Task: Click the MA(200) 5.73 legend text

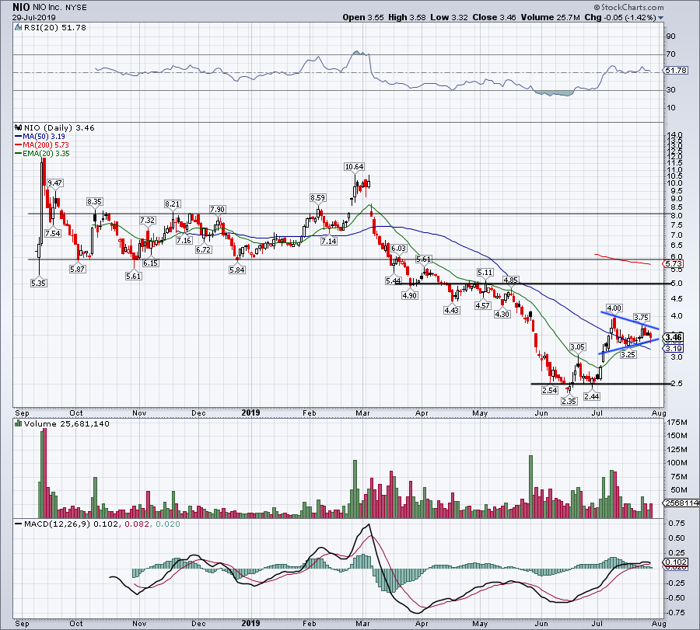Action: point(46,145)
